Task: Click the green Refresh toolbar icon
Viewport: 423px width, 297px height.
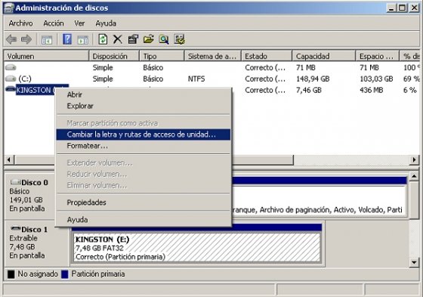Action: (103, 39)
